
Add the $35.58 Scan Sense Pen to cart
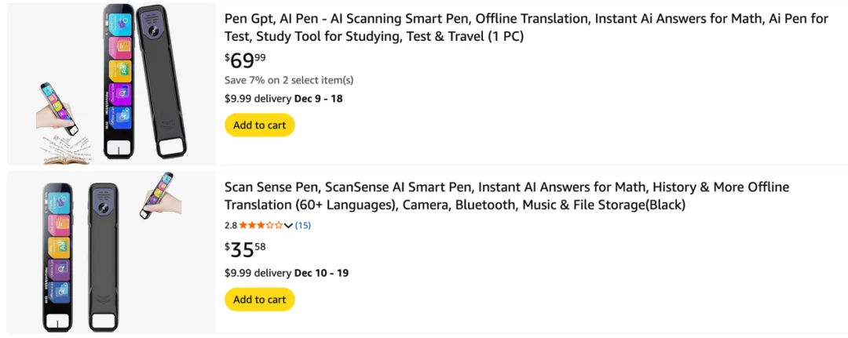260,300
